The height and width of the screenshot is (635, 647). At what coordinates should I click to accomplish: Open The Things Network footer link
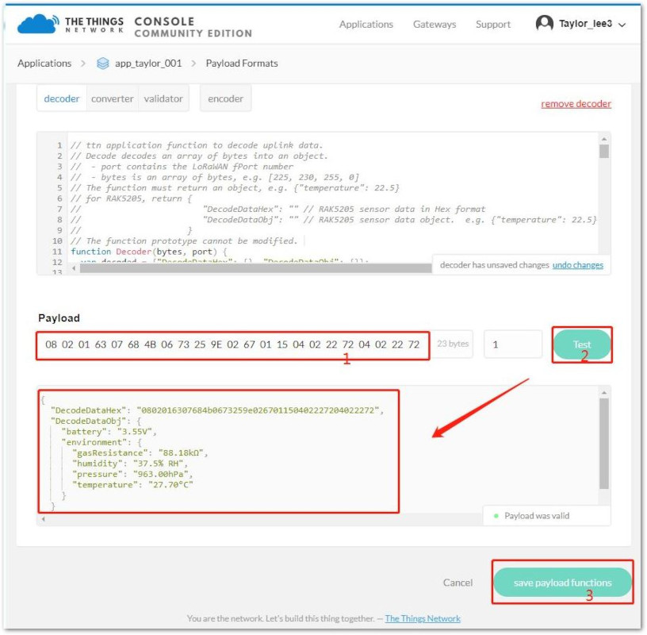pos(423,618)
